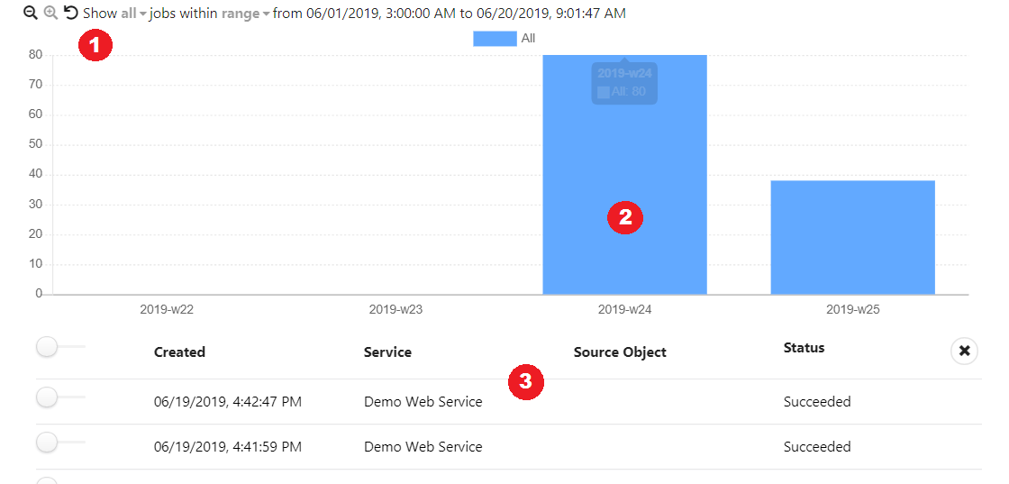
Task: Click the Service column header
Action: pos(387,352)
